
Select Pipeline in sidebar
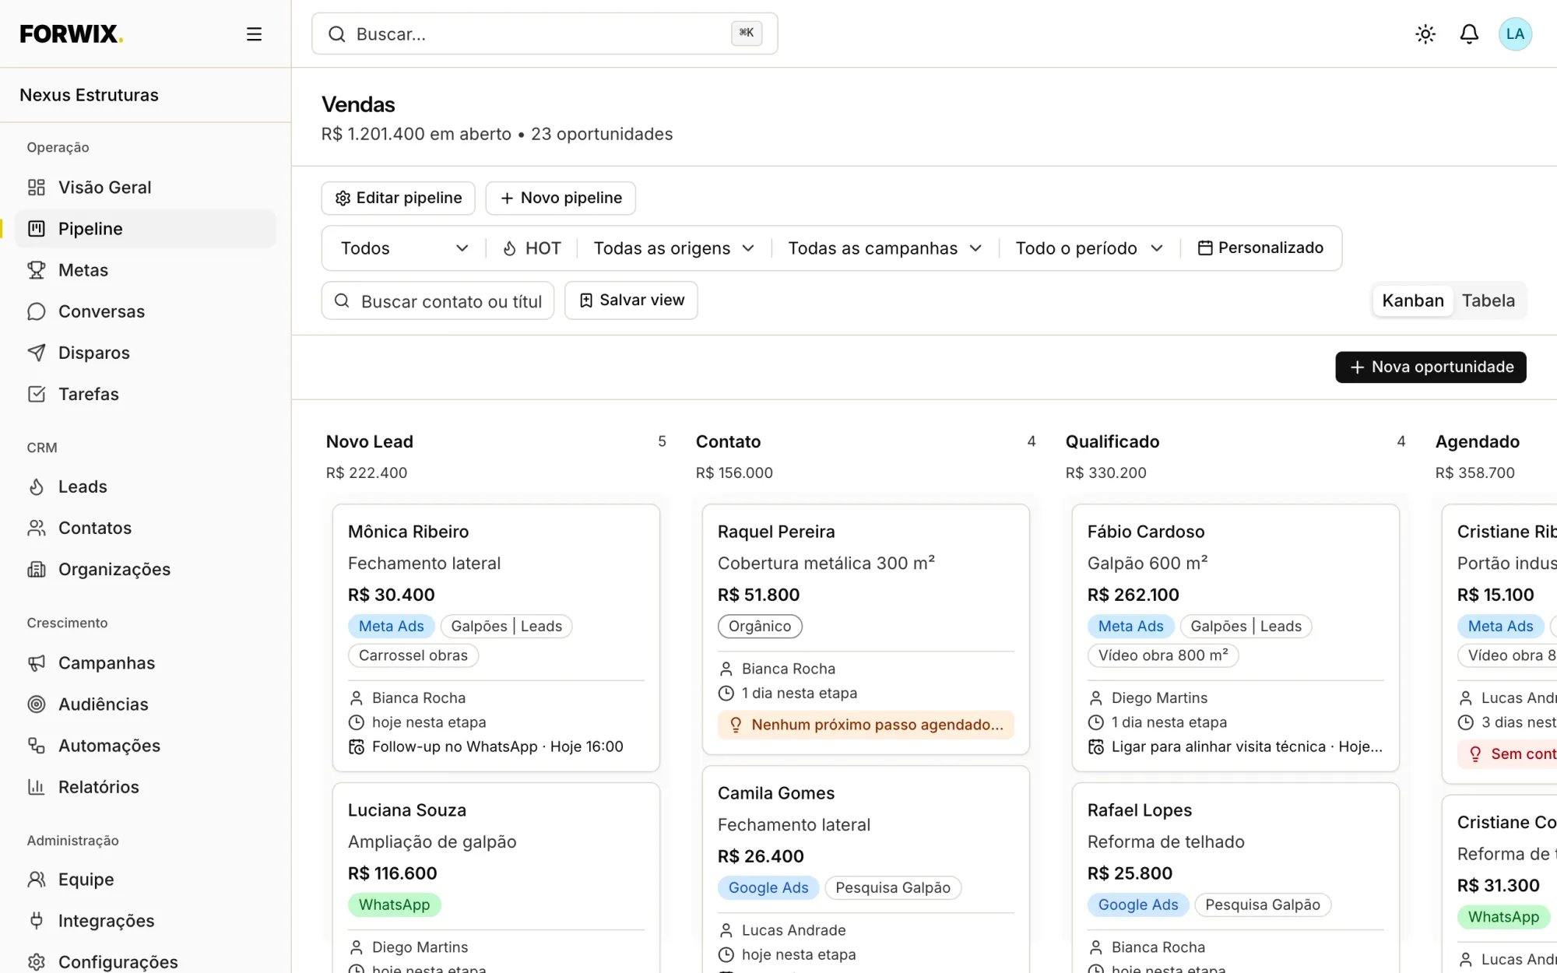pos(146,229)
